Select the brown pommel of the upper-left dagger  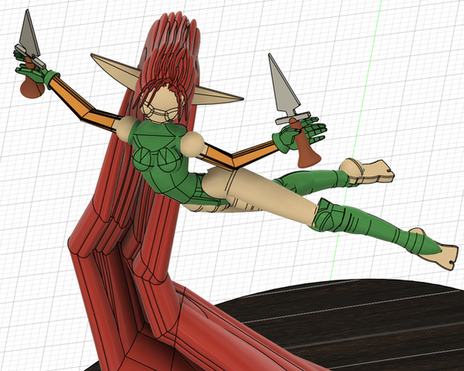32,87
